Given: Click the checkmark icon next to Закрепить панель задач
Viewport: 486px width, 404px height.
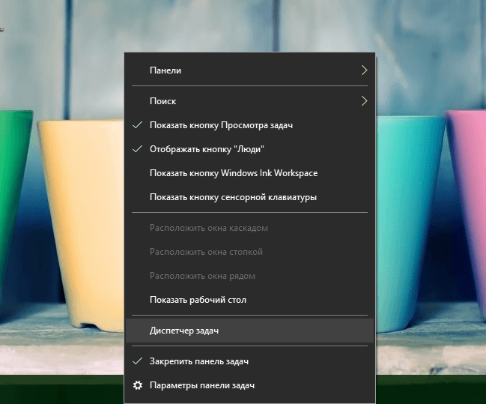Looking at the screenshot, I should pos(137,361).
